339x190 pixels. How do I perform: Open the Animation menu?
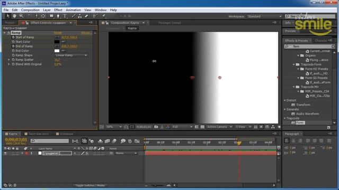click(73, 10)
